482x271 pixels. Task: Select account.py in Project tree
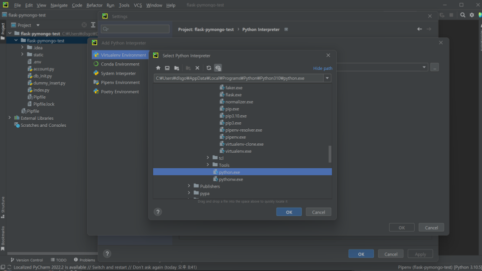(40, 69)
